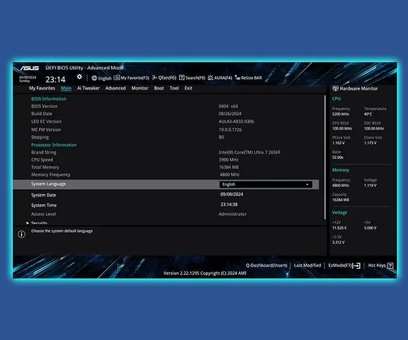Select System Time value 23:14:38

click(229, 204)
